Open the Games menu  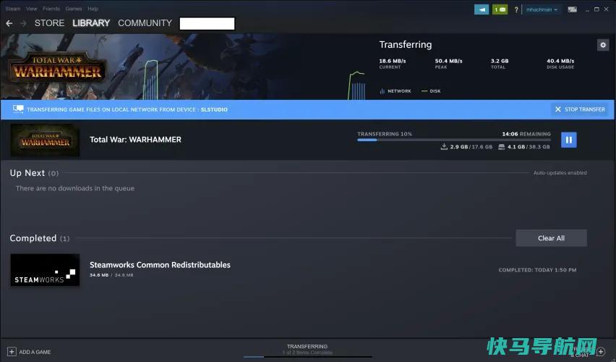[x=74, y=9]
